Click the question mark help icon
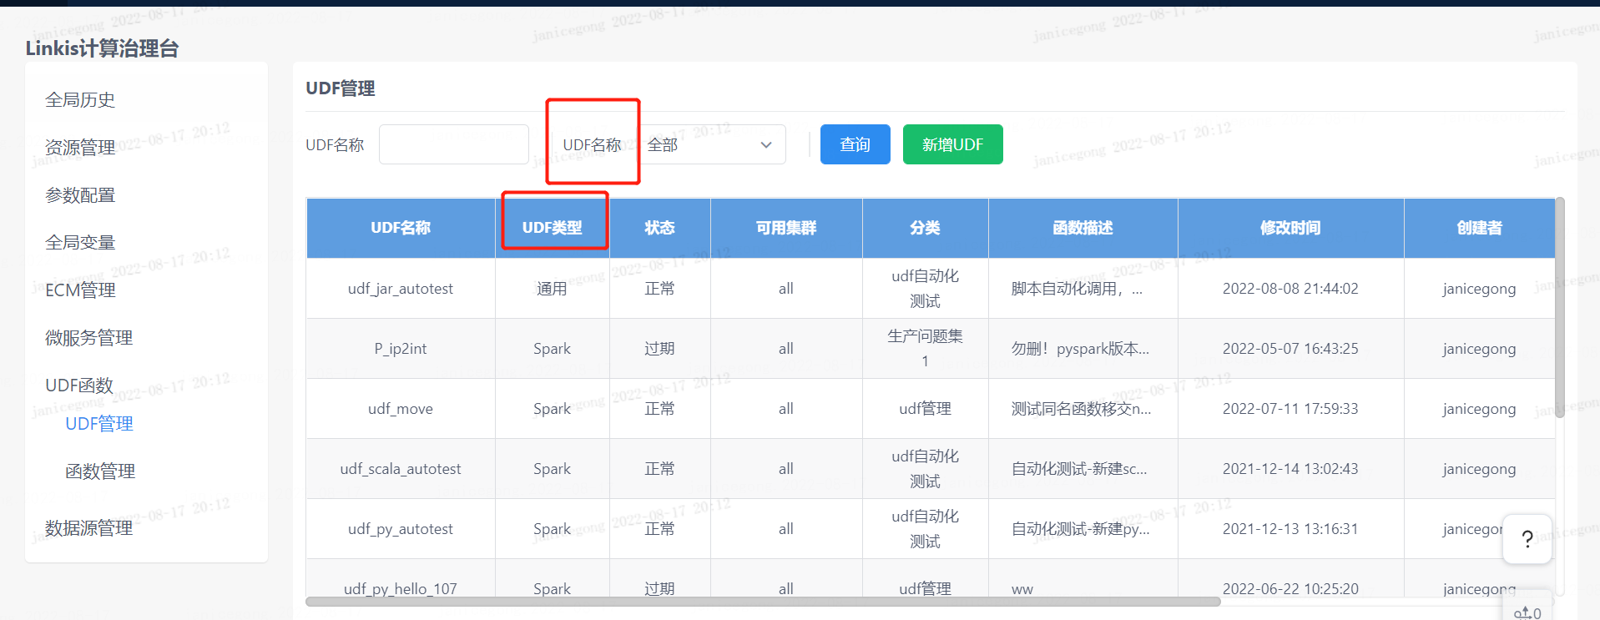1600x620 pixels. 1527,539
